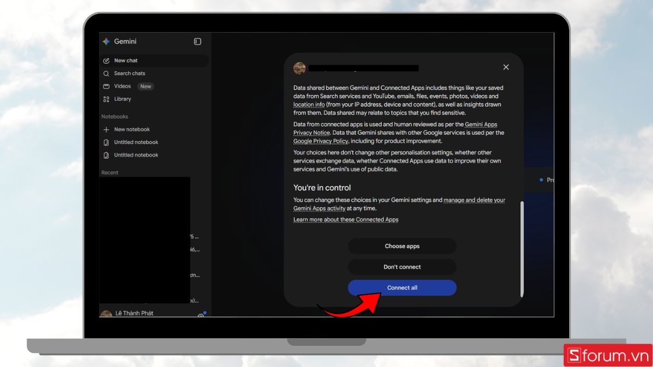Click the Choose apps button
Screen dimensions: 653x367
pyautogui.click(x=402, y=246)
